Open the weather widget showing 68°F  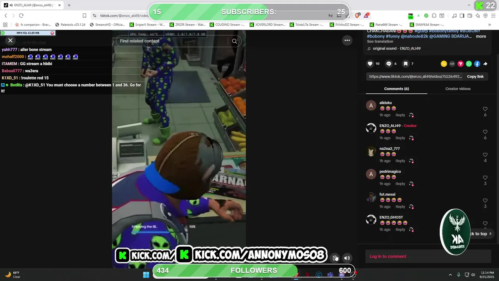coord(12,275)
